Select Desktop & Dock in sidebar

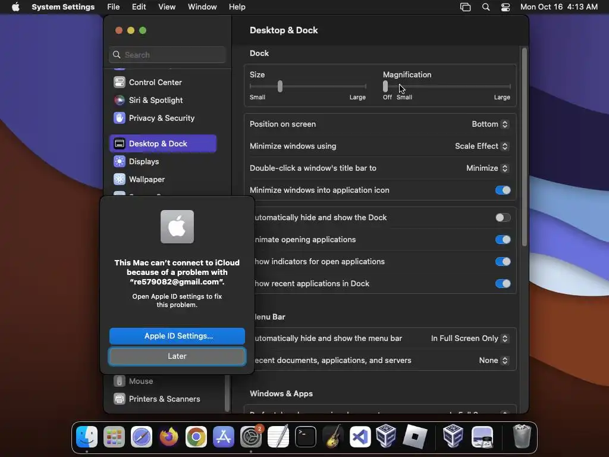point(163,144)
